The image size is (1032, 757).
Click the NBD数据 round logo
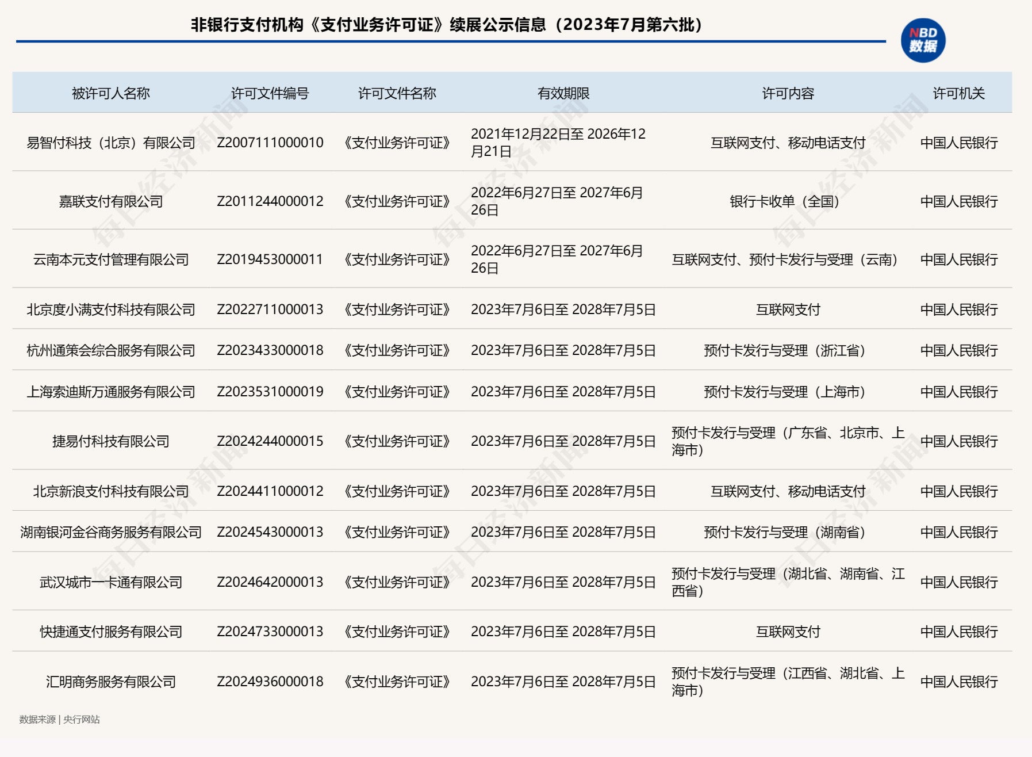pyautogui.click(x=923, y=40)
